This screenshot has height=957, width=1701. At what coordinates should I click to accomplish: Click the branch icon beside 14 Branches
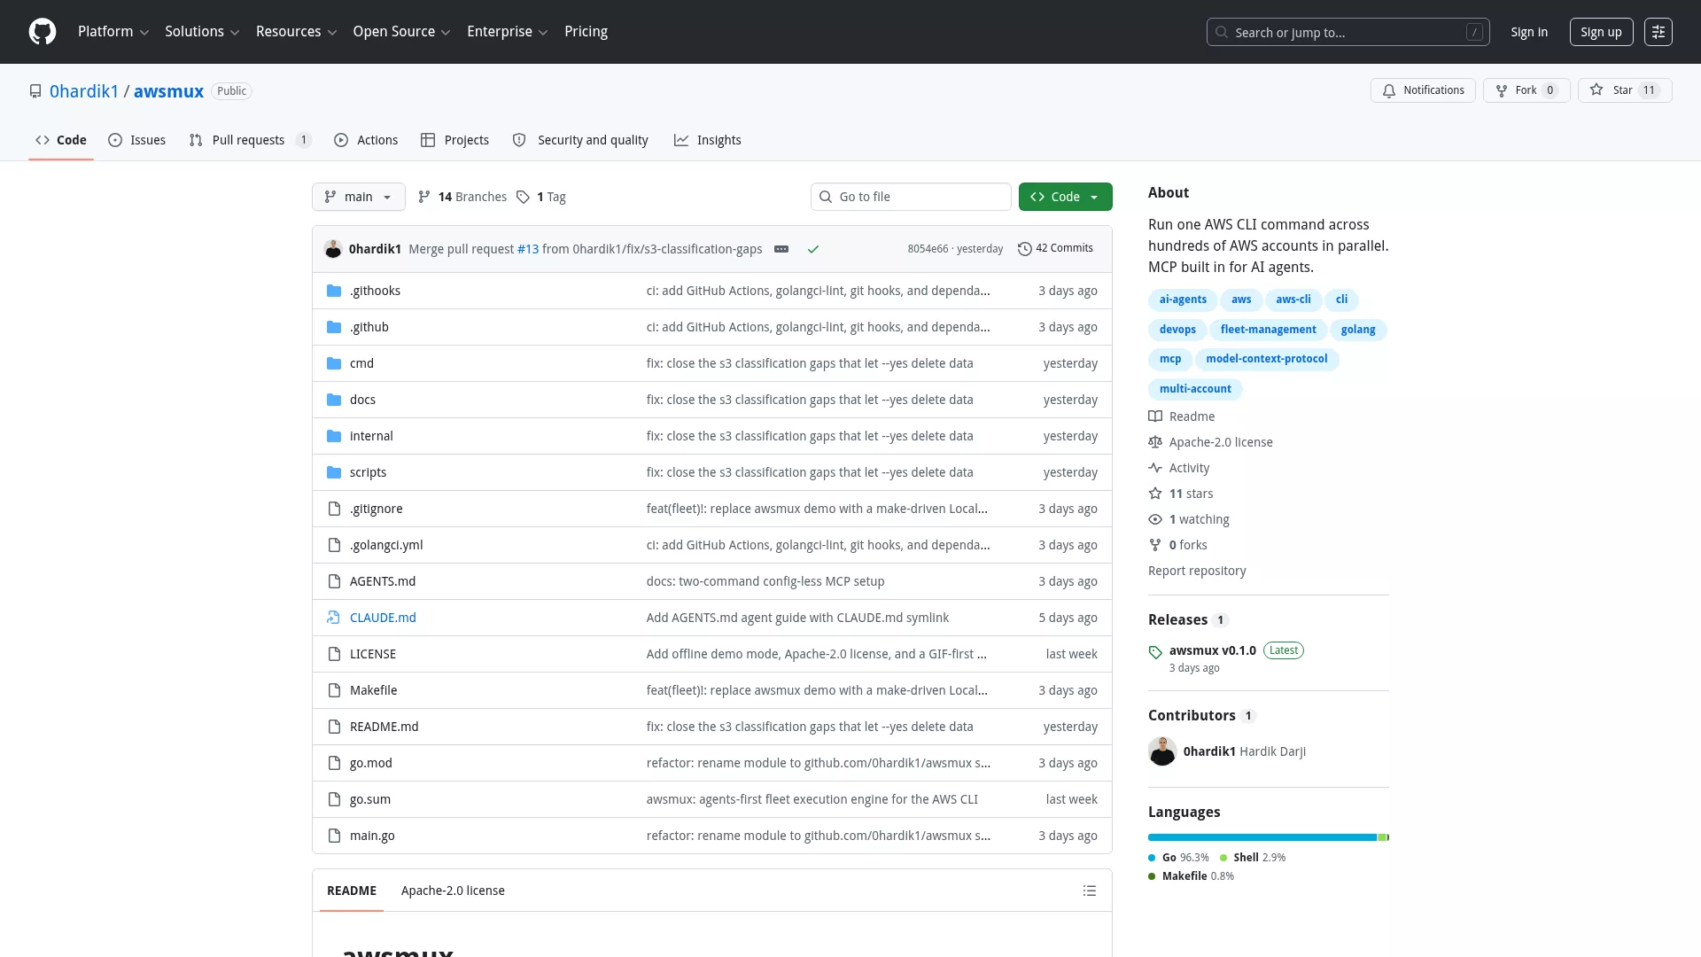[x=424, y=197]
